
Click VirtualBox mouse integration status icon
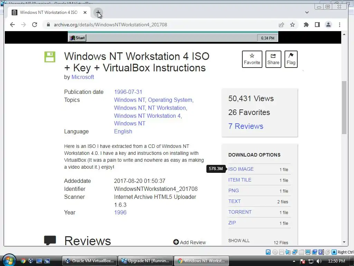coord(328,252)
